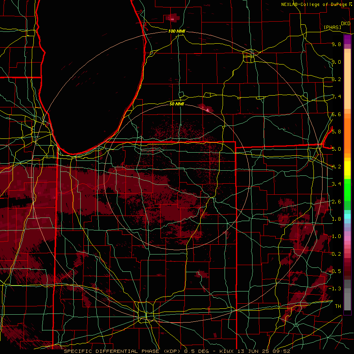The width and height of the screenshot is (354, 354).
Task: Click the 8.2 scale value
Action: pyautogui.click(x=336, y=79)
